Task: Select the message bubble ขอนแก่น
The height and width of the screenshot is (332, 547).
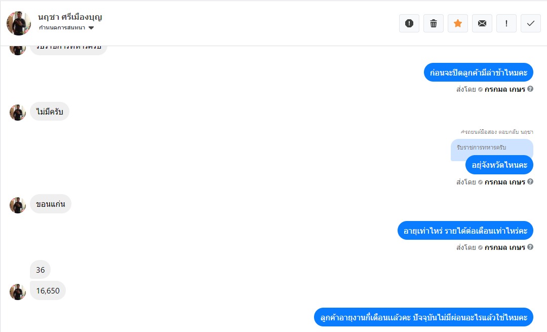Action: (x=51, y=204)
